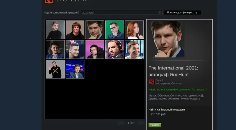This screenshot has width=236, height=130.
Task: Click the large GodHunt portrait preview
Action: pos(167,39)
